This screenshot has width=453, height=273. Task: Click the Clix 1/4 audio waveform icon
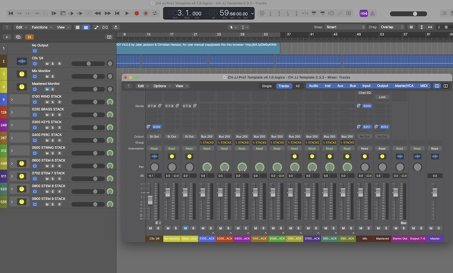(x=22, y=61)
